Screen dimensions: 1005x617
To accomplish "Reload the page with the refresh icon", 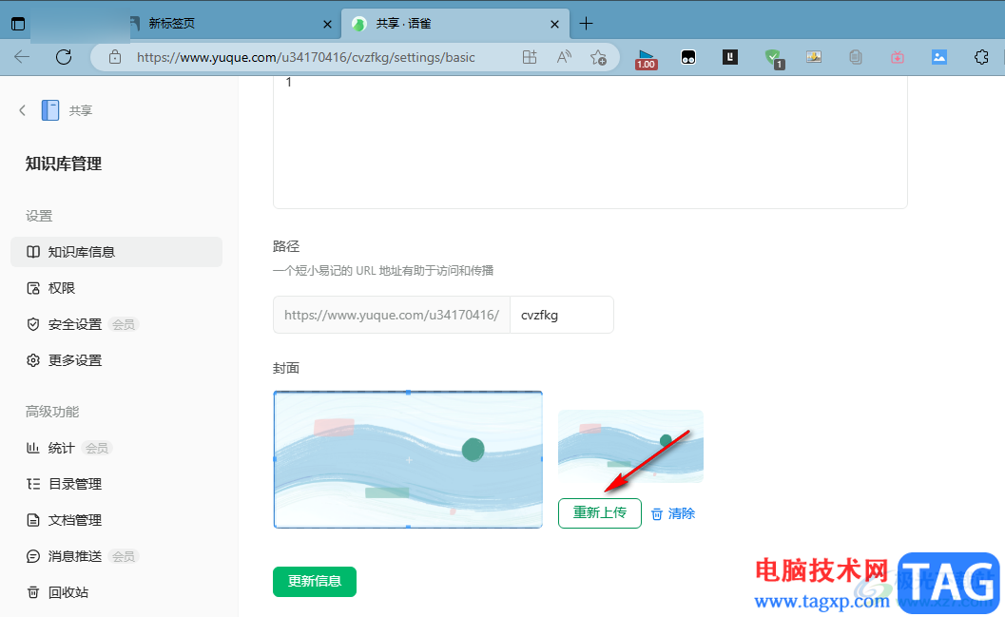I will tap(64, 57).
